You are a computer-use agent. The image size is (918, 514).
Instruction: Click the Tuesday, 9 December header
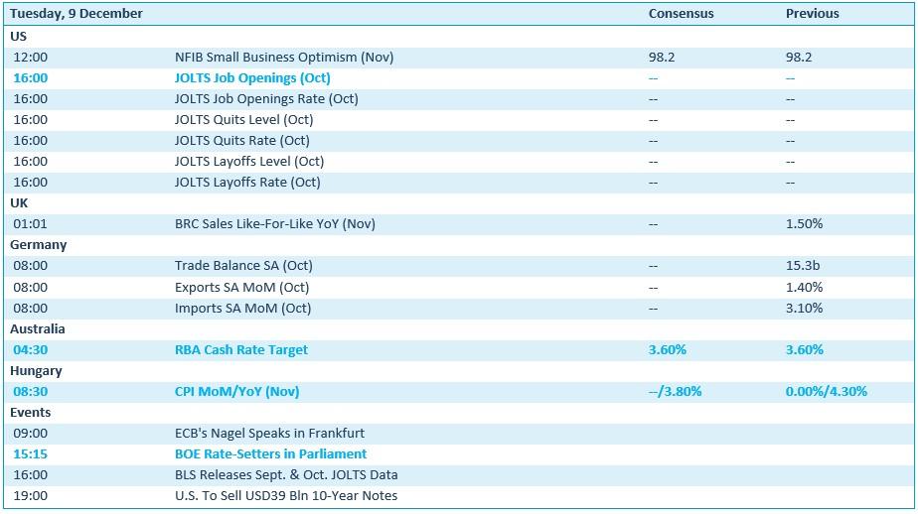point(76,14)
